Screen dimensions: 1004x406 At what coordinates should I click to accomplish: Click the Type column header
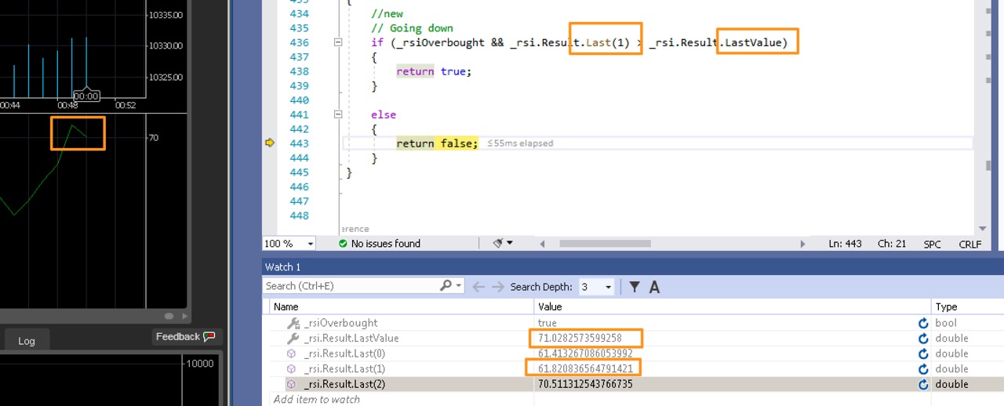pyautogui.click(x=967, y=306)
